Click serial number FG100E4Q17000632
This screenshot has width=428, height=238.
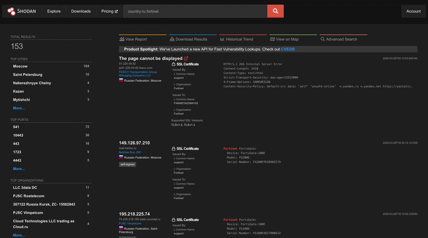pos(267,233)
